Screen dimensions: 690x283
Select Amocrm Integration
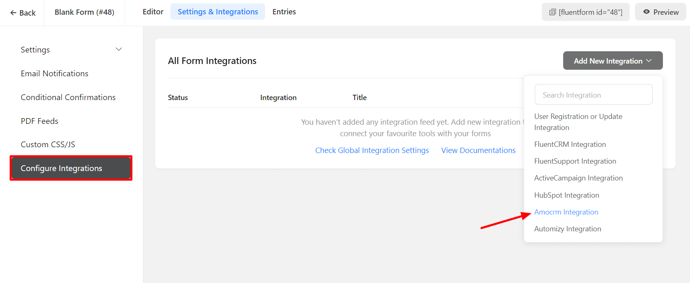(566, 212)
